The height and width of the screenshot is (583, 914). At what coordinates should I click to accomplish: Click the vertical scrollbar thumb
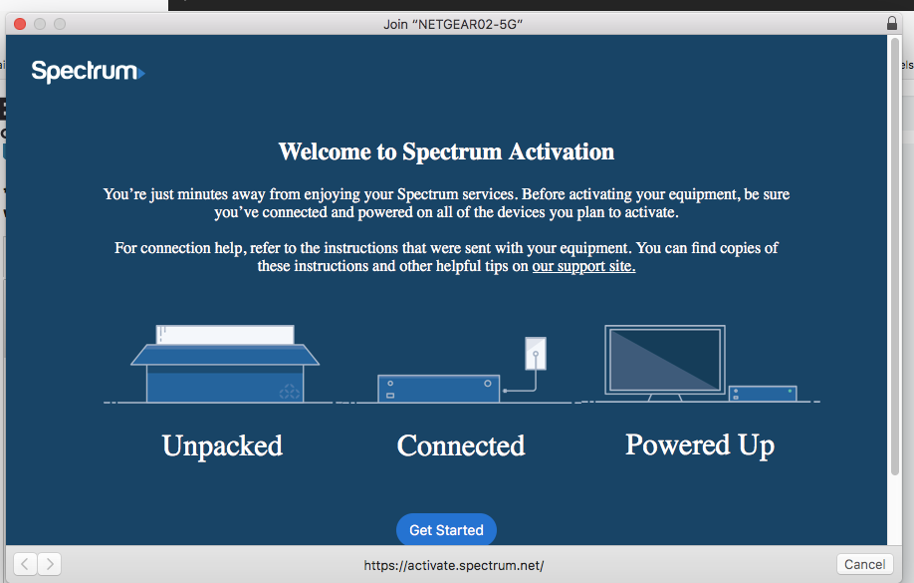click(x=895, y=256)
